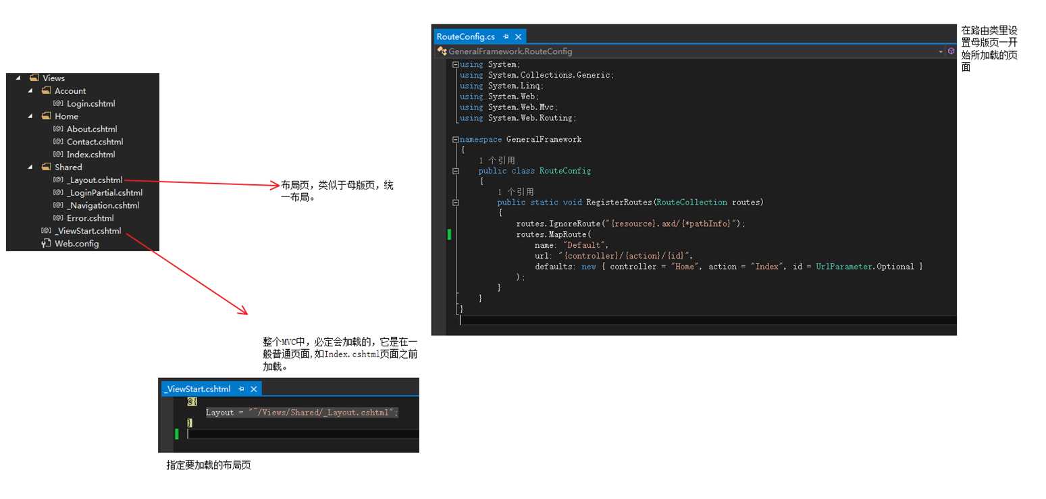This screenshot has height=499, width=1046.
Task: Click the _ViewStart.cshtml file icon in tree
Action: coord(46,231)
